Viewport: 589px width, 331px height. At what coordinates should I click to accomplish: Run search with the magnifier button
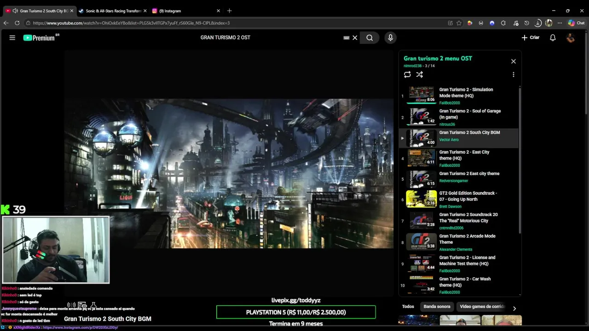pyautogui.click(x=370, y=38)
